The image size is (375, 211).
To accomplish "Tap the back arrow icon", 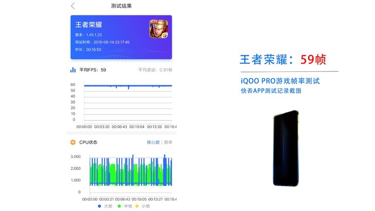I will (73, 6).
